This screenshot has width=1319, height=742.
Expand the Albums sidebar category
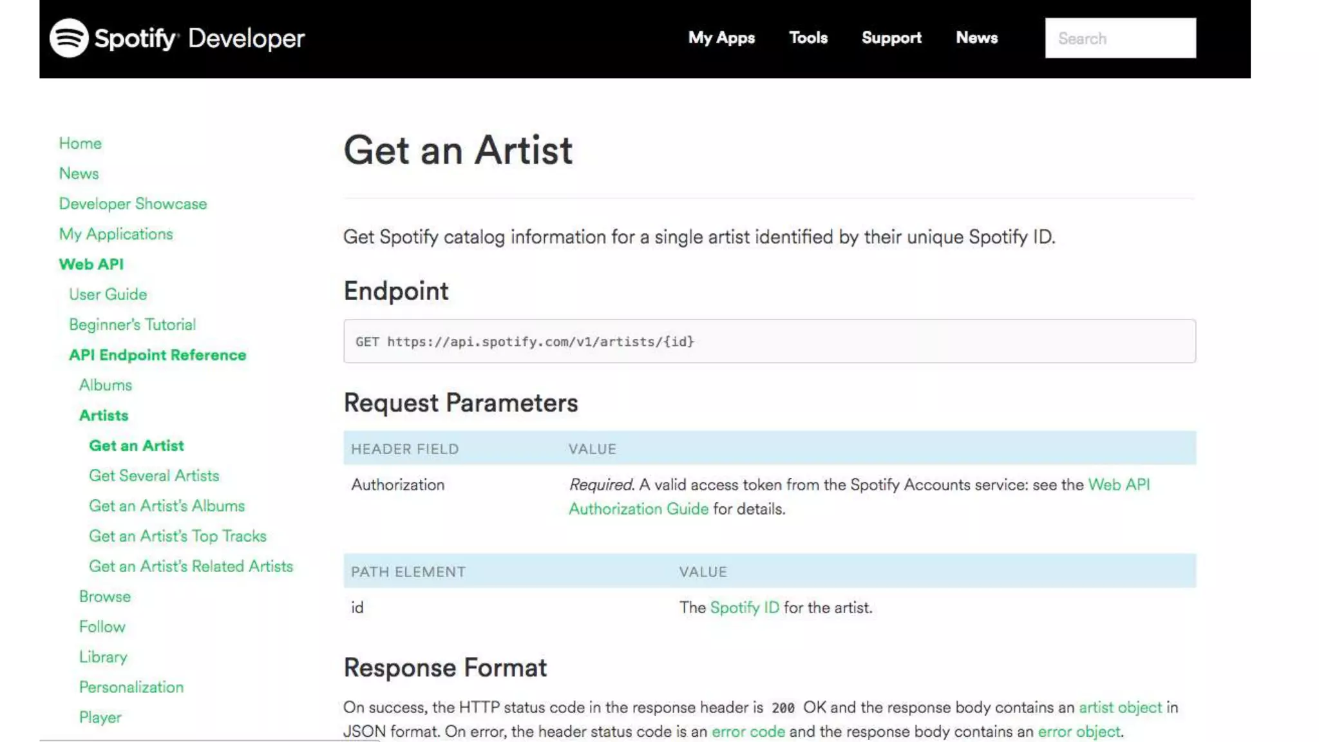[x=105, y=385]
